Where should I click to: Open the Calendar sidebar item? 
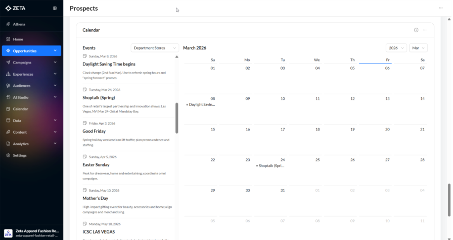point(20,109)
